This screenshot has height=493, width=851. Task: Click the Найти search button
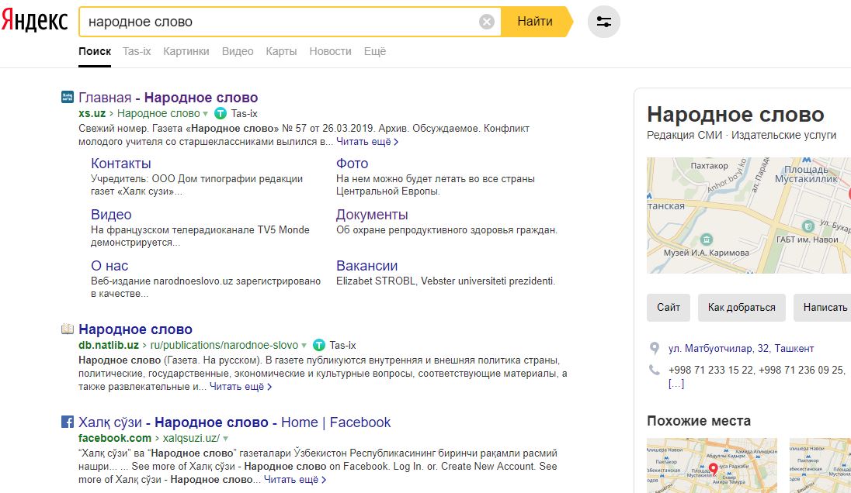(535, 22)
